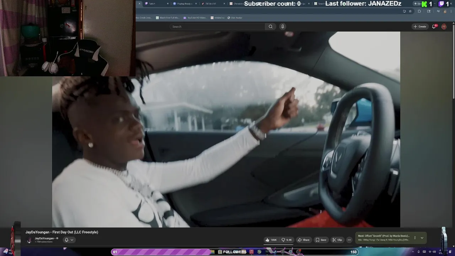The width and height of the screenshot is (455, 256).
Task: Open YouTube notifications bell
Action: (x=434, y=27)
